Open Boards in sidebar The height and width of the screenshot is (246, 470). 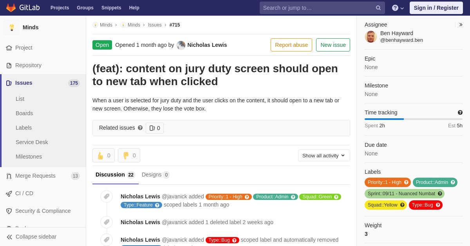24,113
